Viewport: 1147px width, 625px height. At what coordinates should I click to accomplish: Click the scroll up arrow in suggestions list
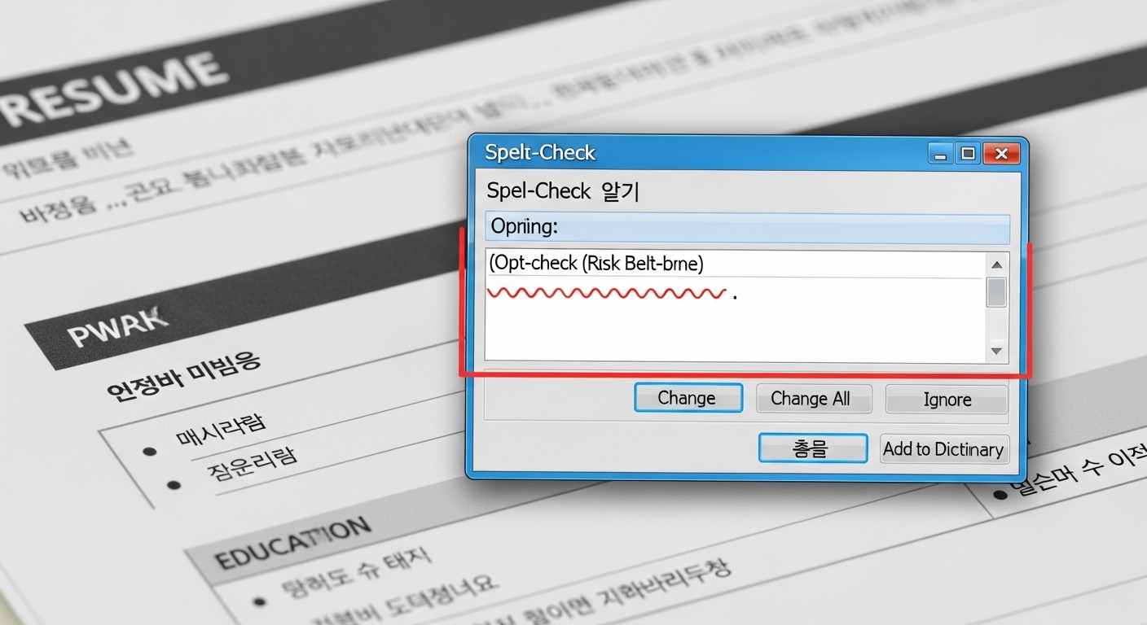pos(996,264)
